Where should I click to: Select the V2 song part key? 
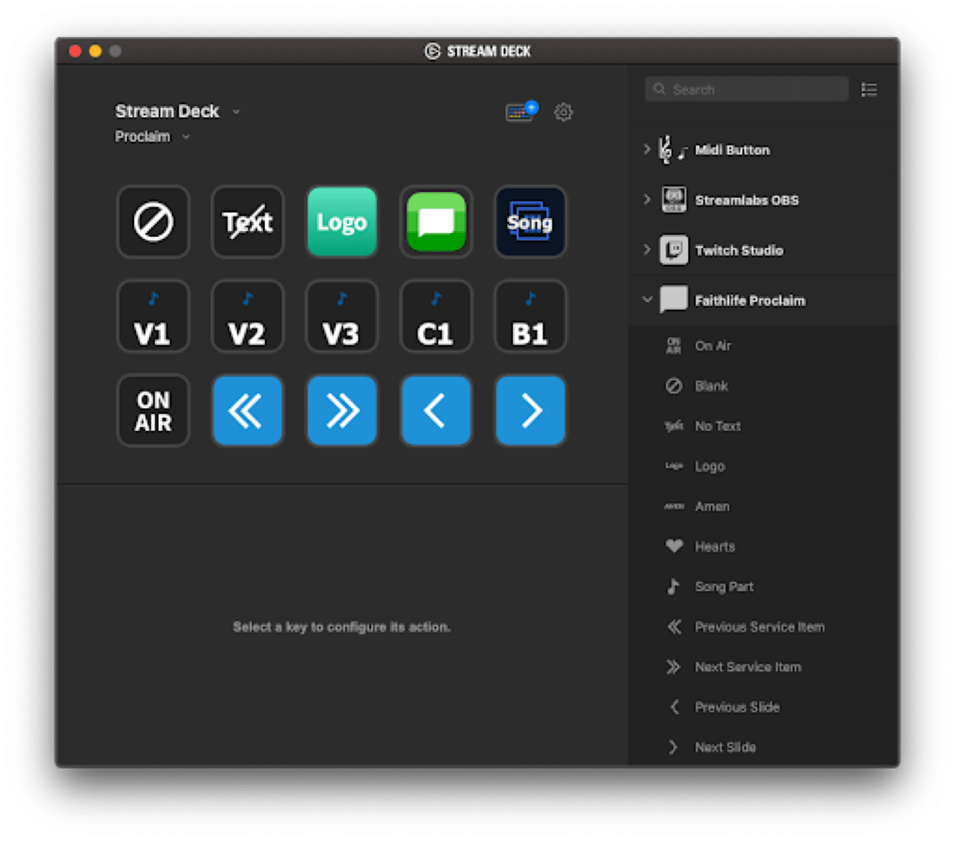tap(247, 316)
